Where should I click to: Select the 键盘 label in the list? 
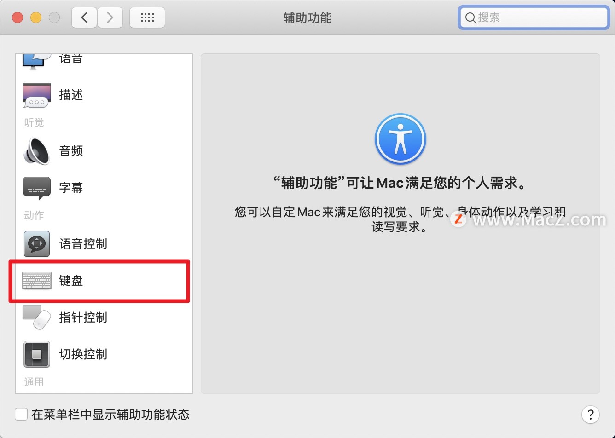point(71,281)
